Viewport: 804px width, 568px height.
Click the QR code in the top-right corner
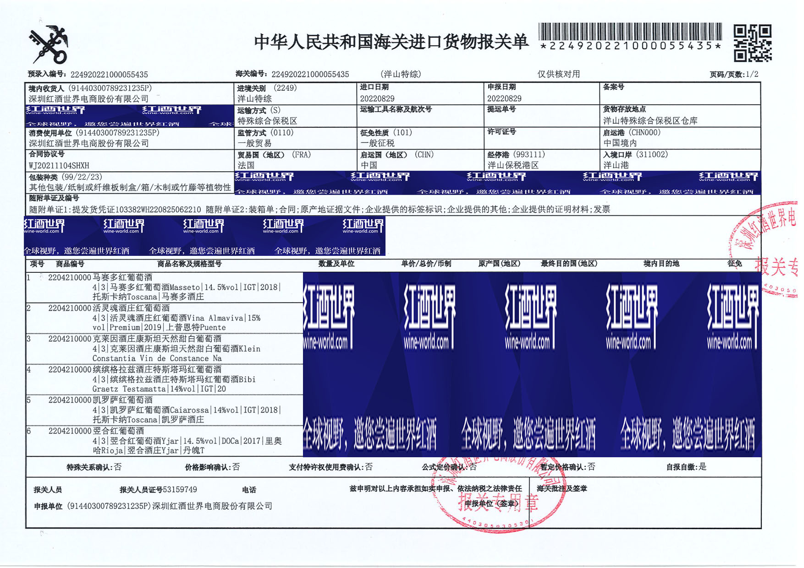pos(752,43)
